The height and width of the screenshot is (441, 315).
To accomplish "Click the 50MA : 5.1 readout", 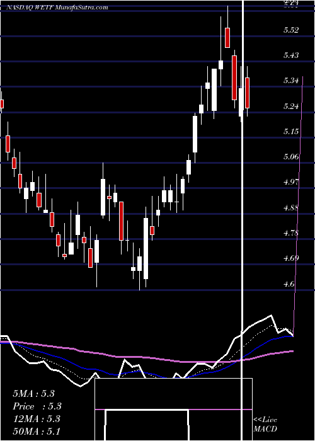I will click(37, 431).
